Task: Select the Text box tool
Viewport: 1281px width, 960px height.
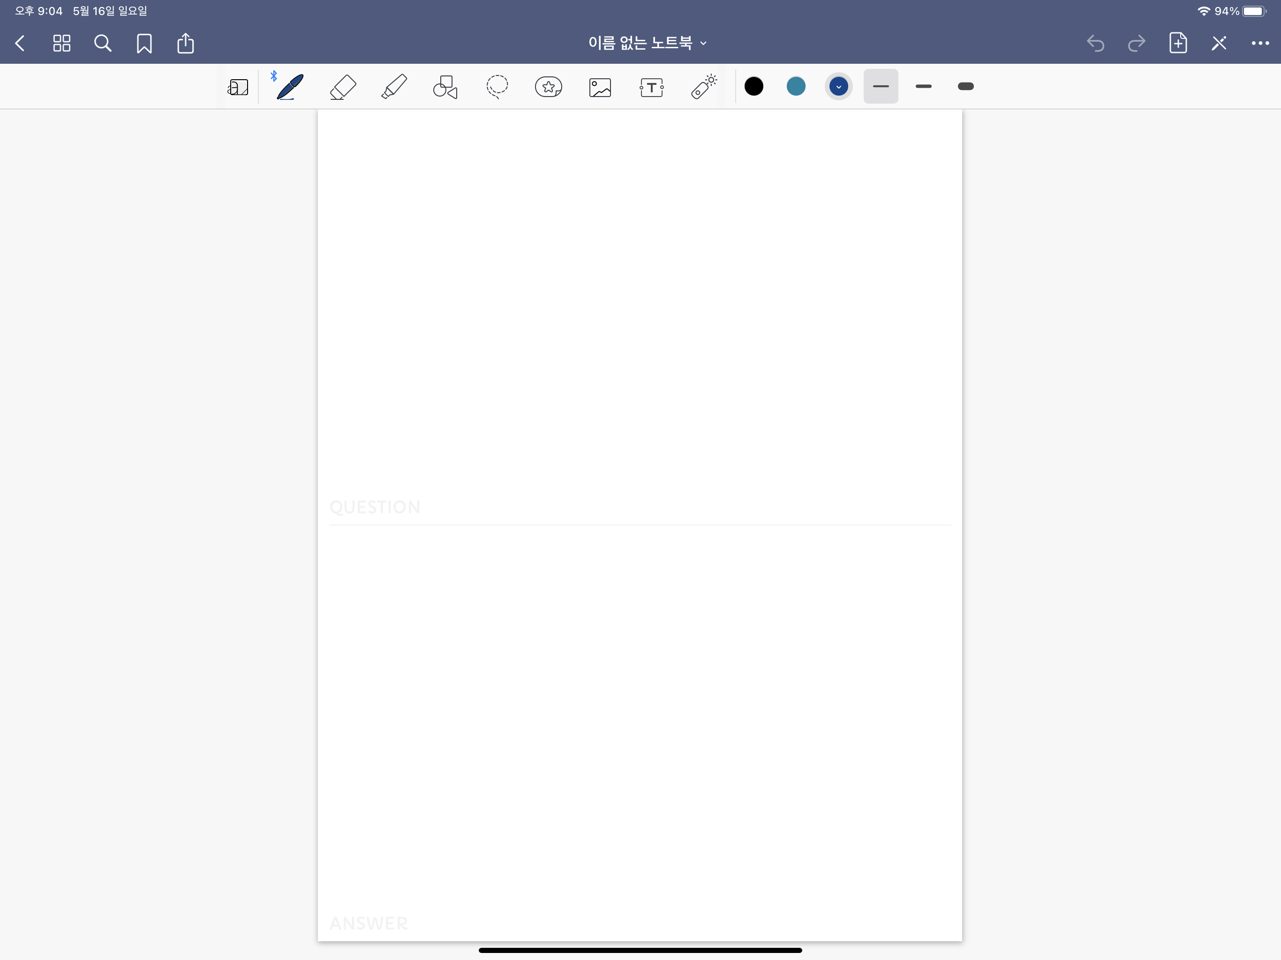Action: [x=651, y=88]
